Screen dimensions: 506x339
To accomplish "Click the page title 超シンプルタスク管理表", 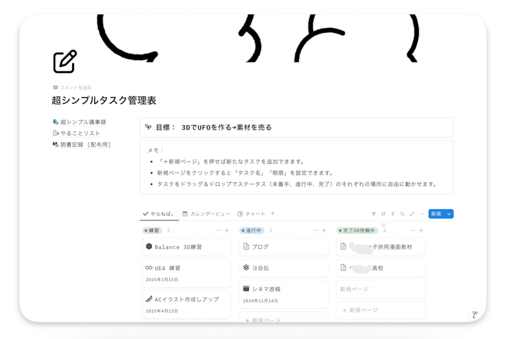I will [104, 100].
